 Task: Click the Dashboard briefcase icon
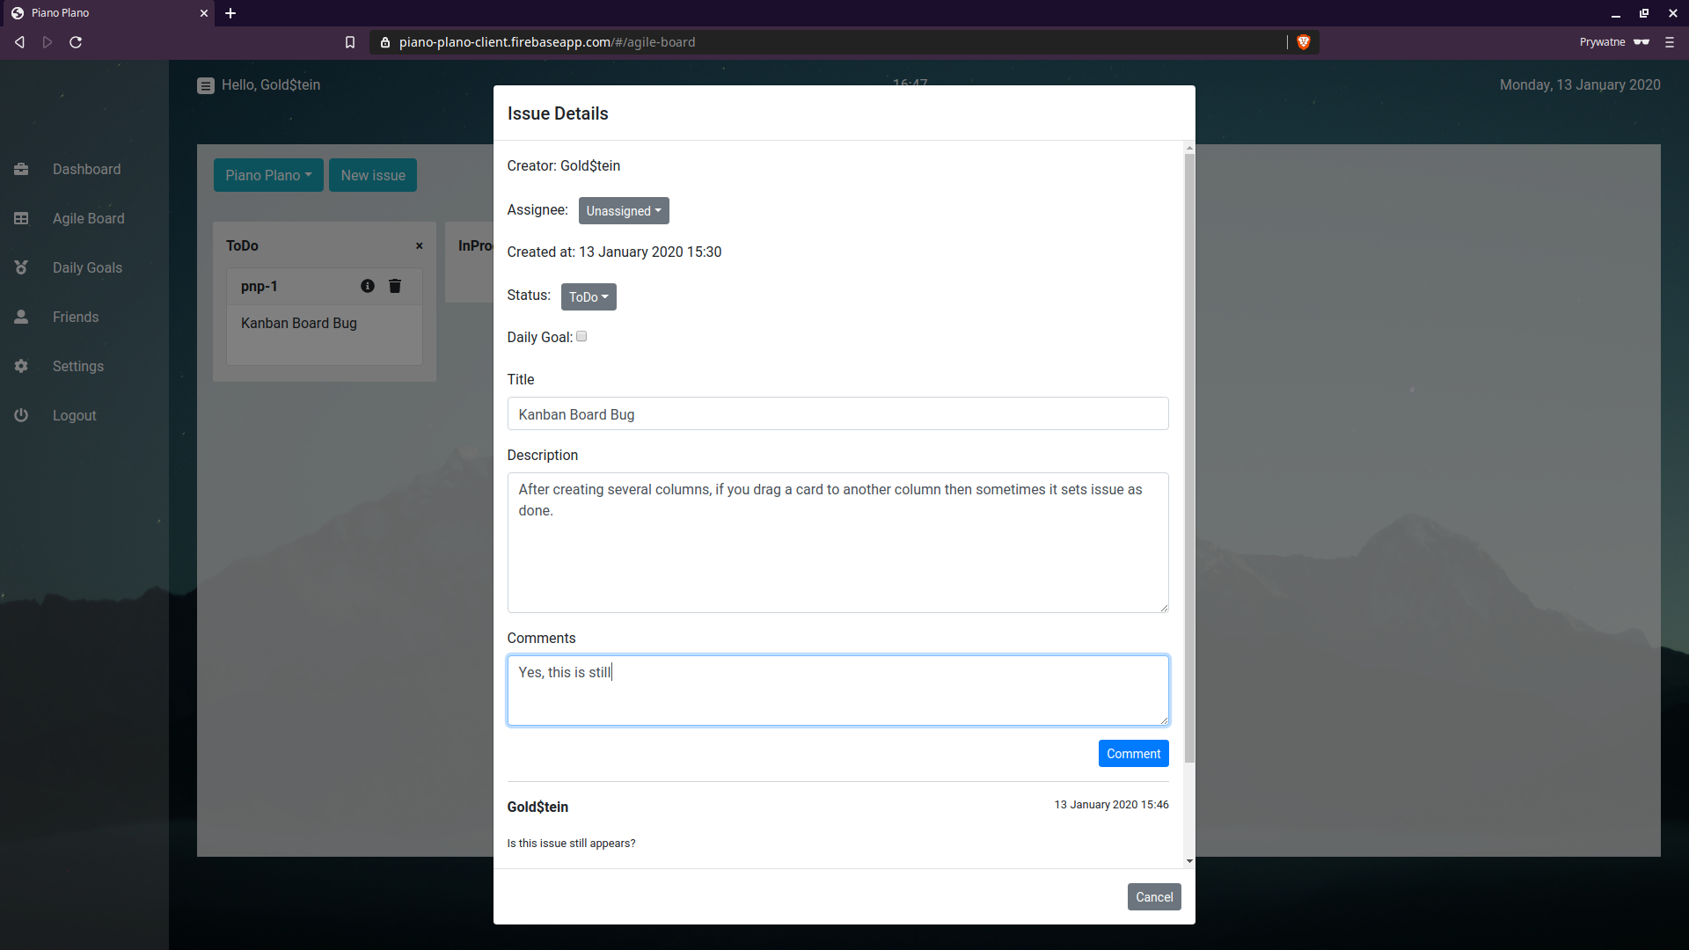(x=21, y=169)
